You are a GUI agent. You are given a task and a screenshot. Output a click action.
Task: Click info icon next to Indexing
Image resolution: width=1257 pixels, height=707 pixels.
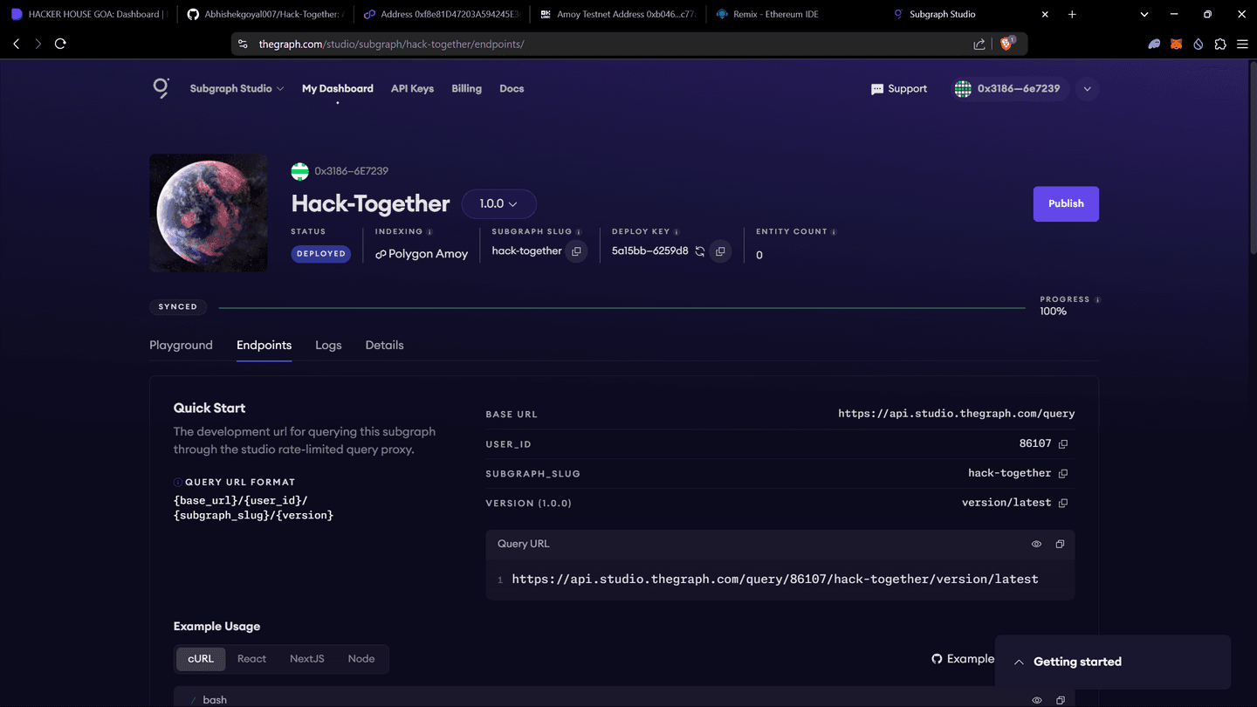pos(430,231)
